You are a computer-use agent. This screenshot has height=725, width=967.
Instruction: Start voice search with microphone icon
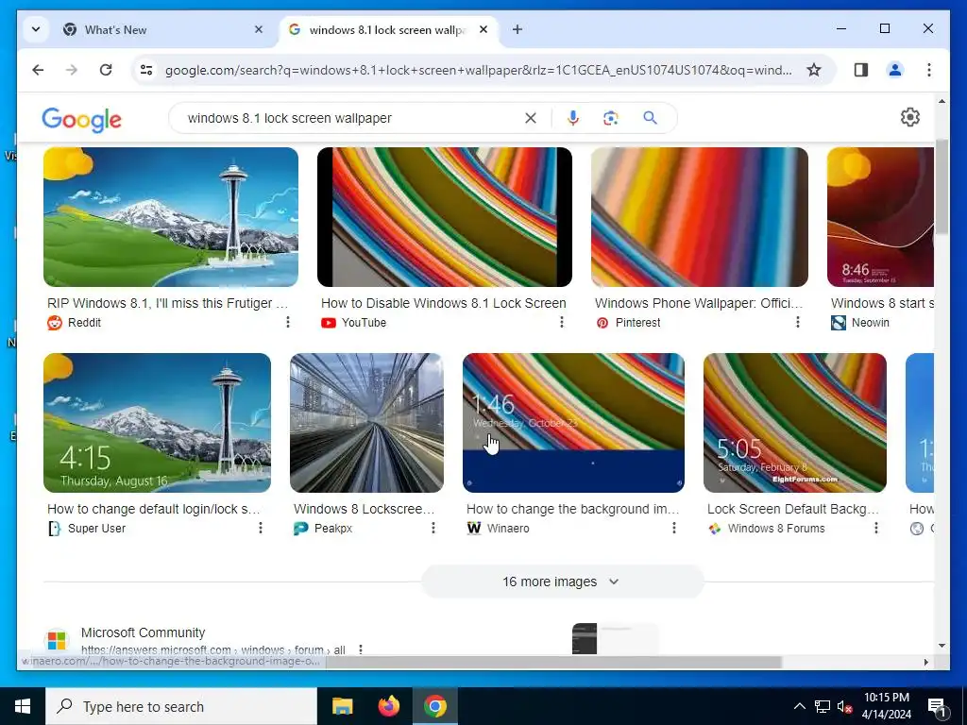click(573, 118)
